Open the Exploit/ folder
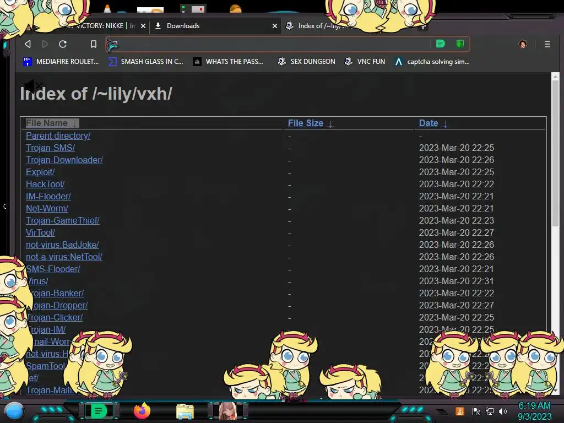The width and height of the screenshot is (564, 423). coord(40,172)
